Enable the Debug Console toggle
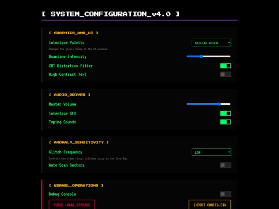This screenshot has height=209, width=279. point(225,194)
